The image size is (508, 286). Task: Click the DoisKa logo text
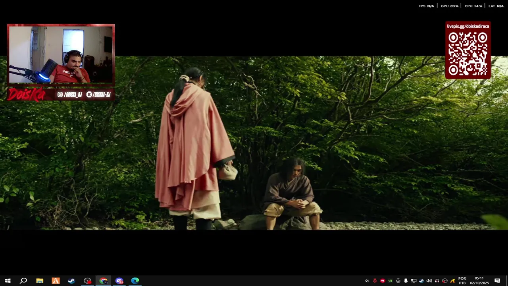coord(26,95)
